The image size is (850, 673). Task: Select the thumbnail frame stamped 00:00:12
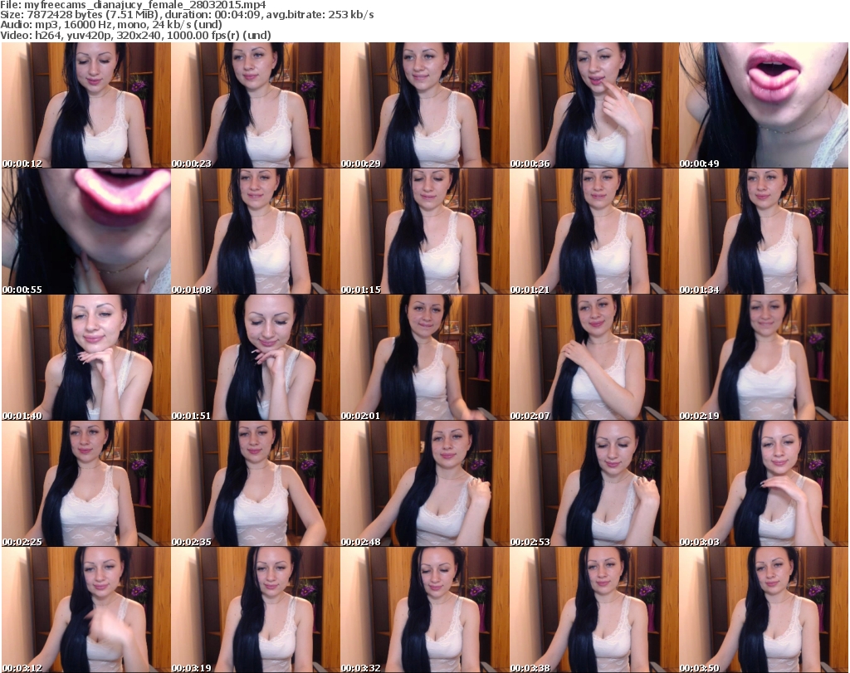click(x=86, y=105)
